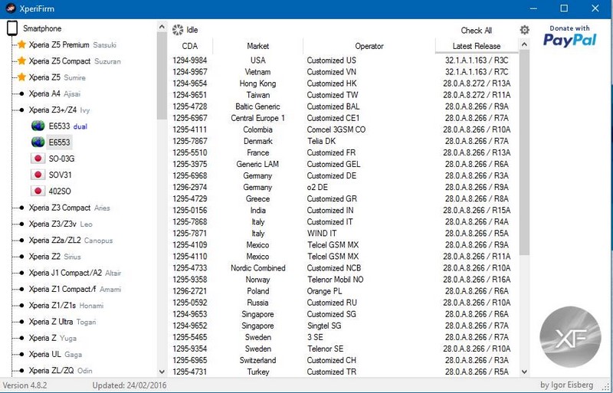Click the star beside Xperia Z5 Compact
Screen dimensions: 613x393
click(x=21, y=61)
